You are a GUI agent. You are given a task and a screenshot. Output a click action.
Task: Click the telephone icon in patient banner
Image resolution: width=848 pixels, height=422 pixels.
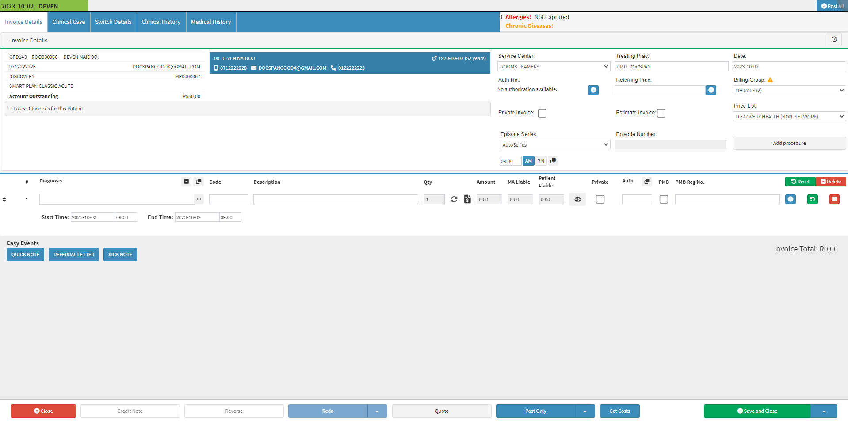(x=333, y=68)
